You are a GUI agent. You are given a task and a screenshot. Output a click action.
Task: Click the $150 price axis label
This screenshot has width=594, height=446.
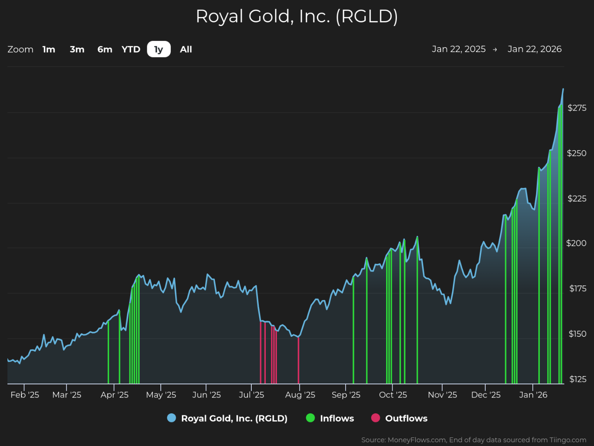(x=577, y=334)
